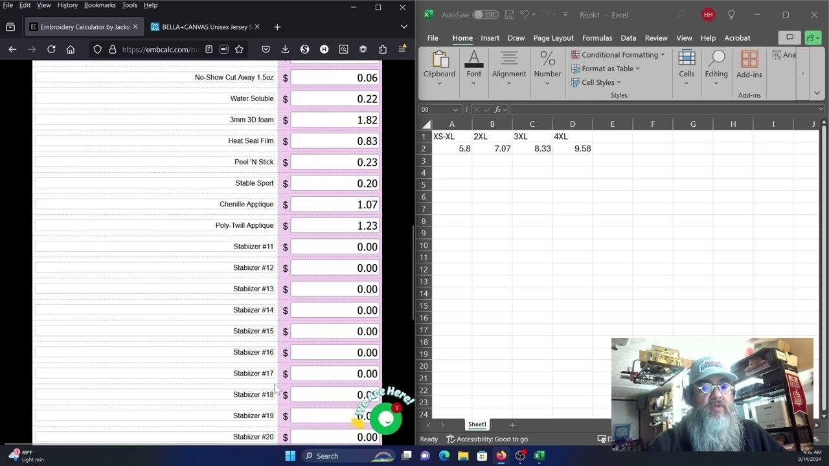Go back in Firefox browser
This screenshot has width=829, height=466.
pos(12,49)
